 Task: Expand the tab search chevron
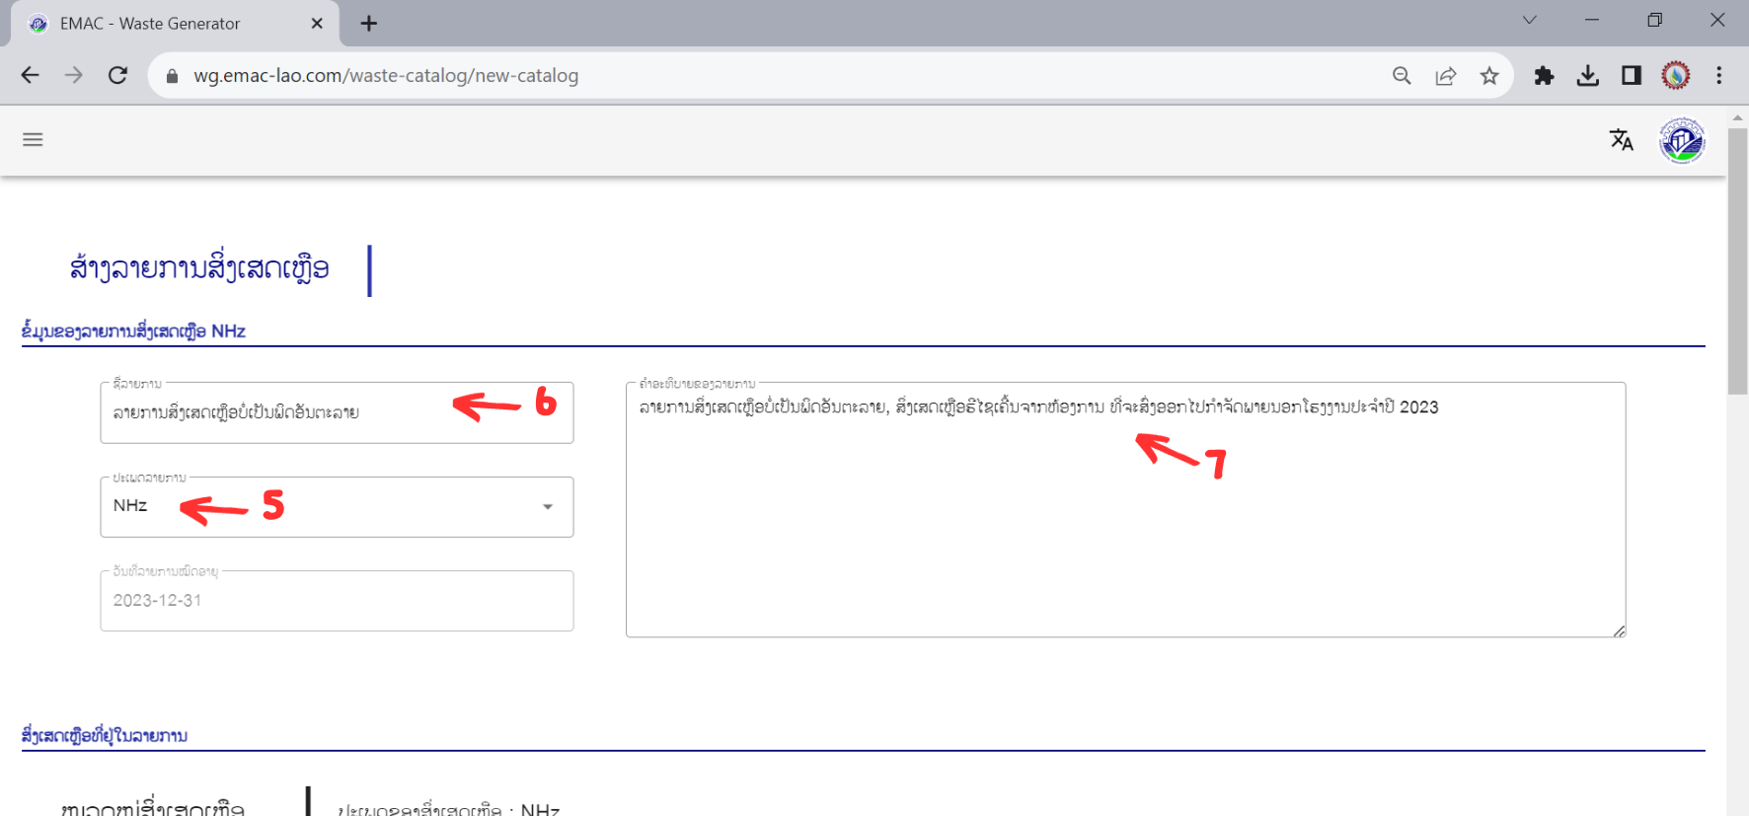(x=1529, y=21)
